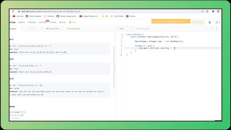
Task: Open the Java language dropdown
Action: [125, 29]
